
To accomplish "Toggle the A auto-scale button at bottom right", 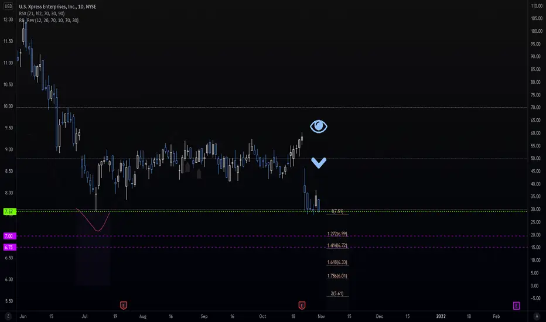I will pyautogui.click(x=537, y=316).
